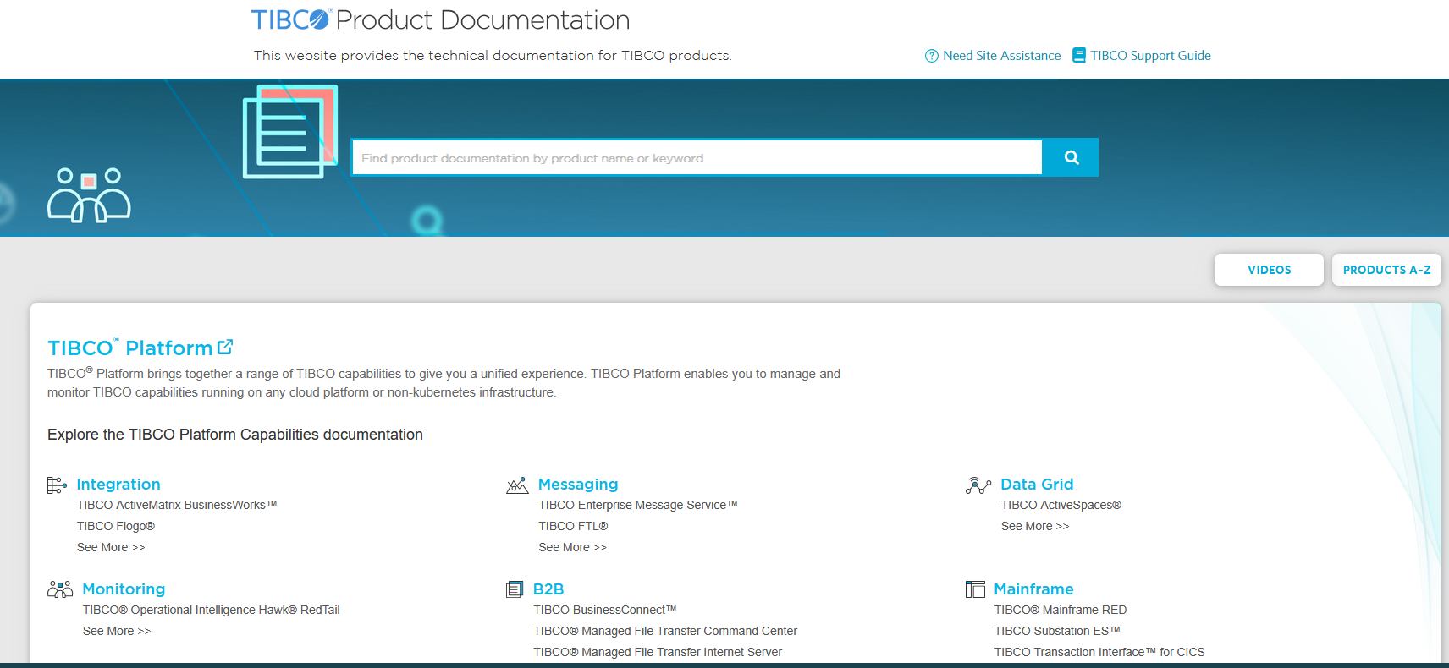Open Managed File Transfer Command Center link
Viewport: 1449px width, 668px height.
click(x=665, y=631)
